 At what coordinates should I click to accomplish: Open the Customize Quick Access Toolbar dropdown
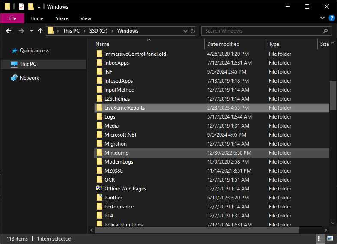[x=39, y=7]
